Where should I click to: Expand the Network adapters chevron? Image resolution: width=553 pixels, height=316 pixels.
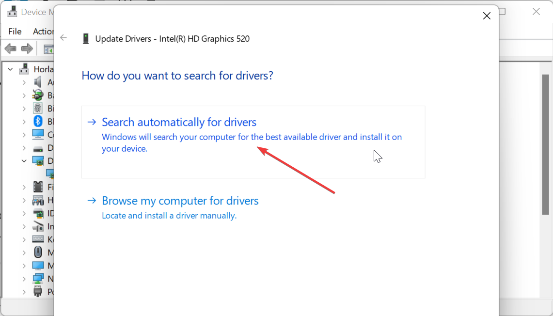tap(24, 279)
